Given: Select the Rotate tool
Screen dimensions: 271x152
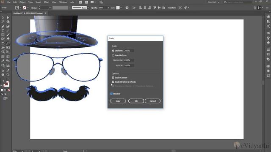Looking at the screenshot, I should click(x=3, y=43).
